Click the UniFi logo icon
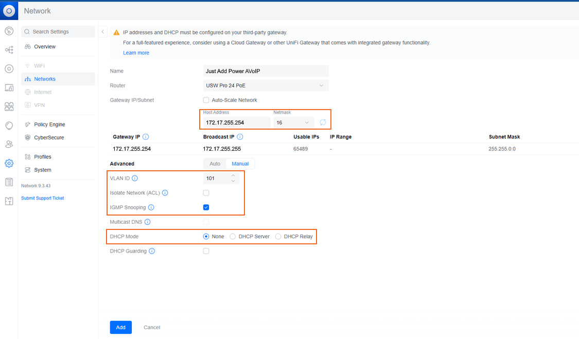The height and width of the screenshot is (339, 579). pos(9,11)
